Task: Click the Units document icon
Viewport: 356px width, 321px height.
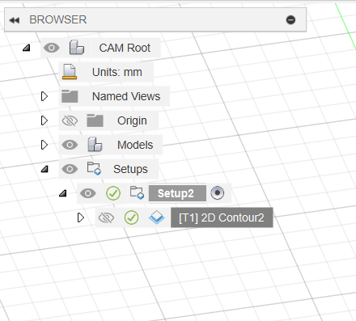Action: point(70,72)
